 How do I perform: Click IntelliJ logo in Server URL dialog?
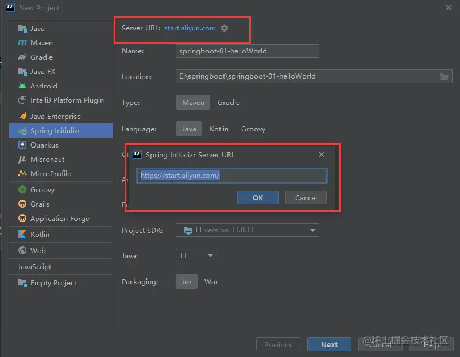pos(137,154)
